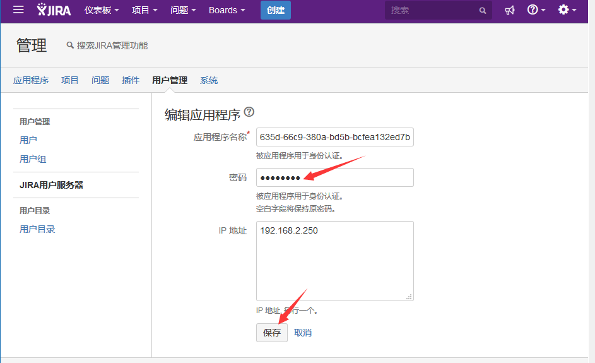Click the IP 地址 text area
The height and width of the screenshot is (363, 595).
coord(334,261)
